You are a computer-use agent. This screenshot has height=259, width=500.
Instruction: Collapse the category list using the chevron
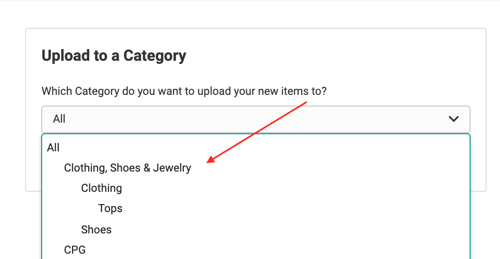(x=454, y=119)
